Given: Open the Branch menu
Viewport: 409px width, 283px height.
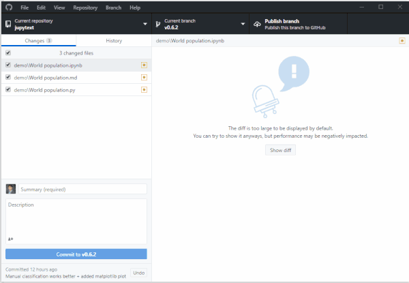Looking at the screenshot, I should 113,8.
